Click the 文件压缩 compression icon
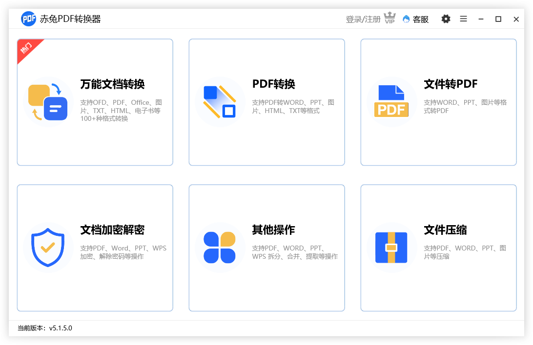 coord(392,247)
